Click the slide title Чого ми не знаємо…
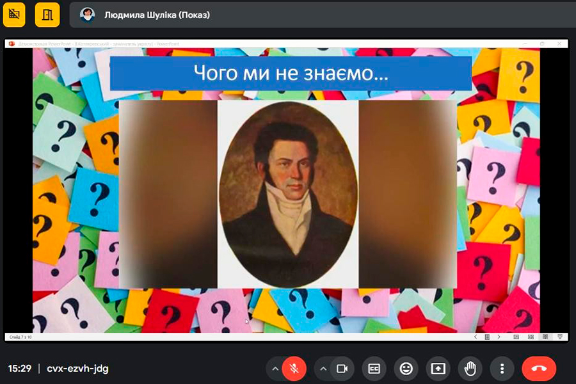 coord(291,73)
